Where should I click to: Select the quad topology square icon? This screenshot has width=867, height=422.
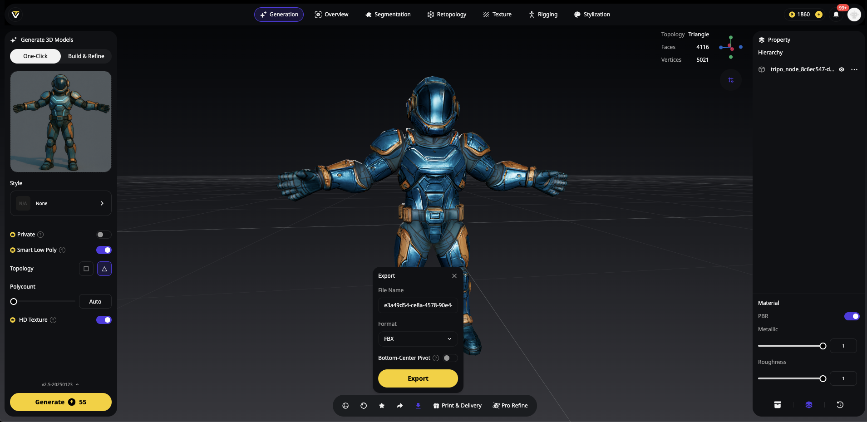pyautogui.click(x=86, y=269)
